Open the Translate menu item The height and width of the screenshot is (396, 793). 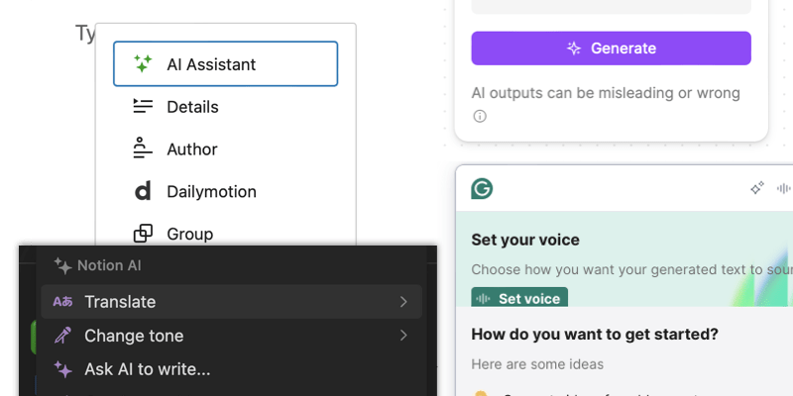click(120, 302)
